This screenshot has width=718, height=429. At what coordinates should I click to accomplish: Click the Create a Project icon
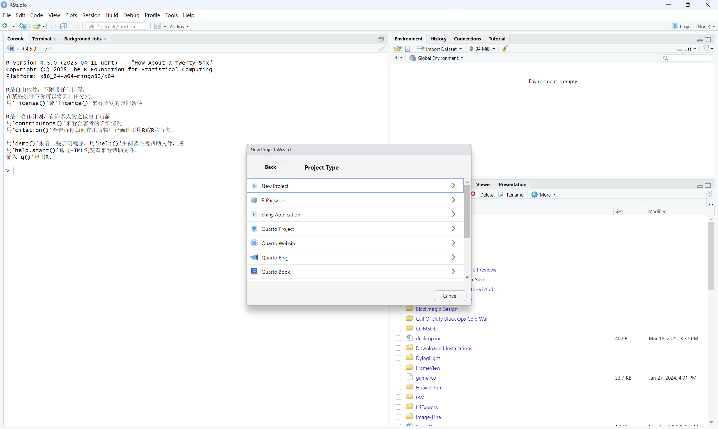(23, 26)
